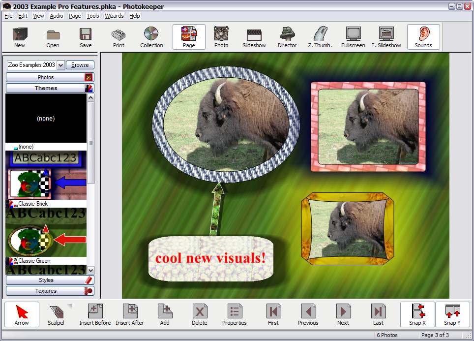
Task: Expand the Textures panel section
Action: click(x=50, y=291)
